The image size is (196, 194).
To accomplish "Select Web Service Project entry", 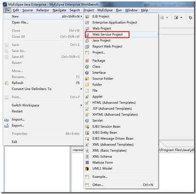I will (x=121, y=34).
